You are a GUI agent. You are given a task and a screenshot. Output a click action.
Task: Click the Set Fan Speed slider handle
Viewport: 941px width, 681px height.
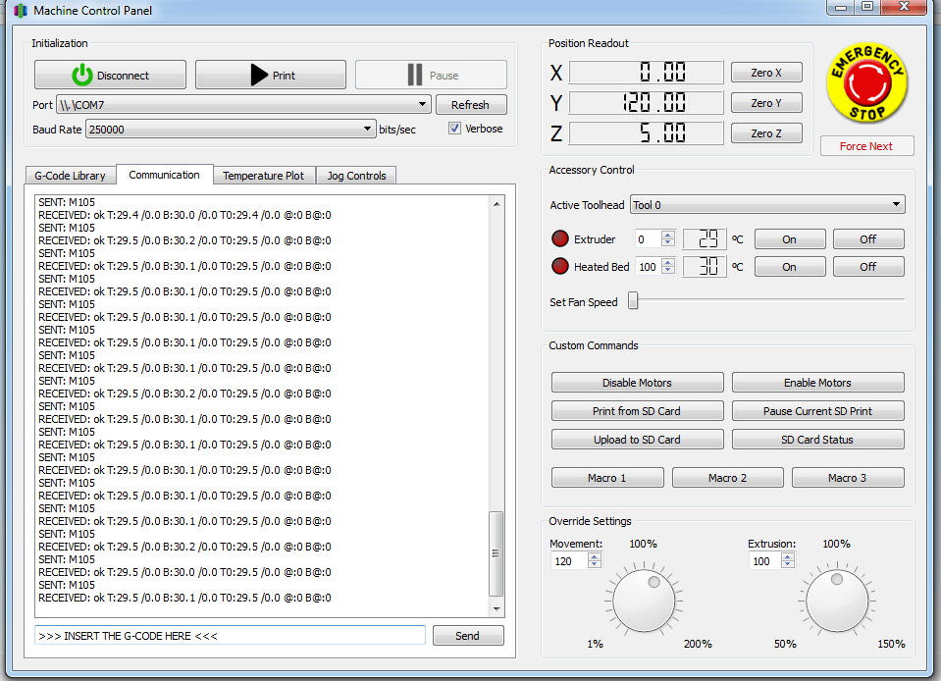point(633,301)
